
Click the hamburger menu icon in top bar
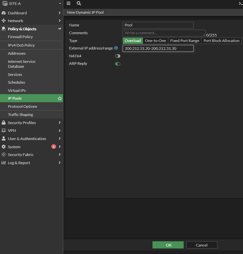pos(68,3)
